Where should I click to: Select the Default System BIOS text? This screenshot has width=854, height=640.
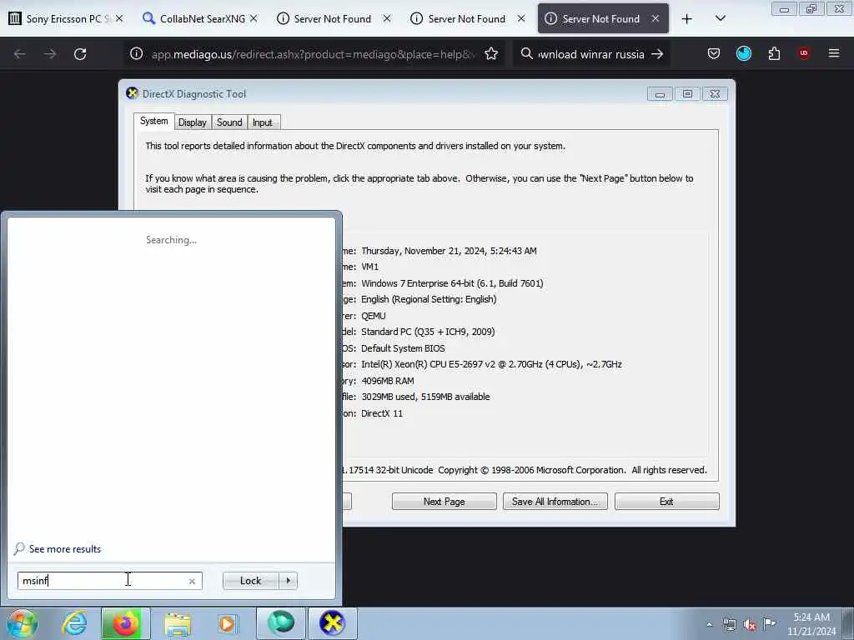(x=403, y=347)
